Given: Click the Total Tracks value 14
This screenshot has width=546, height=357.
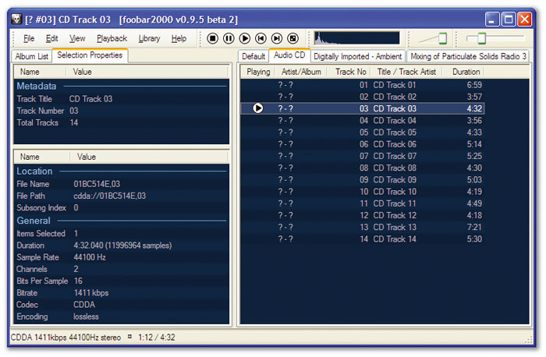Looking at the screenshot, I should [74, 122].
